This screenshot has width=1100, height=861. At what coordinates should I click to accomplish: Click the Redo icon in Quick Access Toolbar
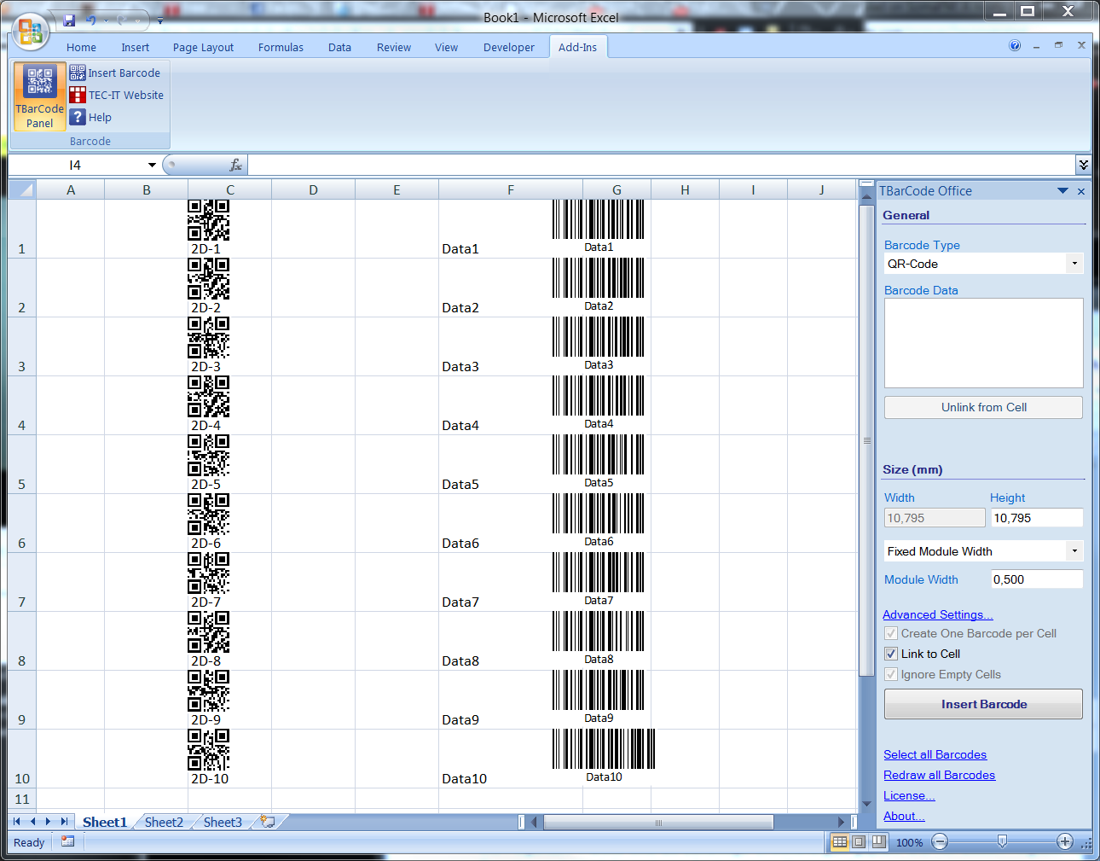[x=123, y=20]
